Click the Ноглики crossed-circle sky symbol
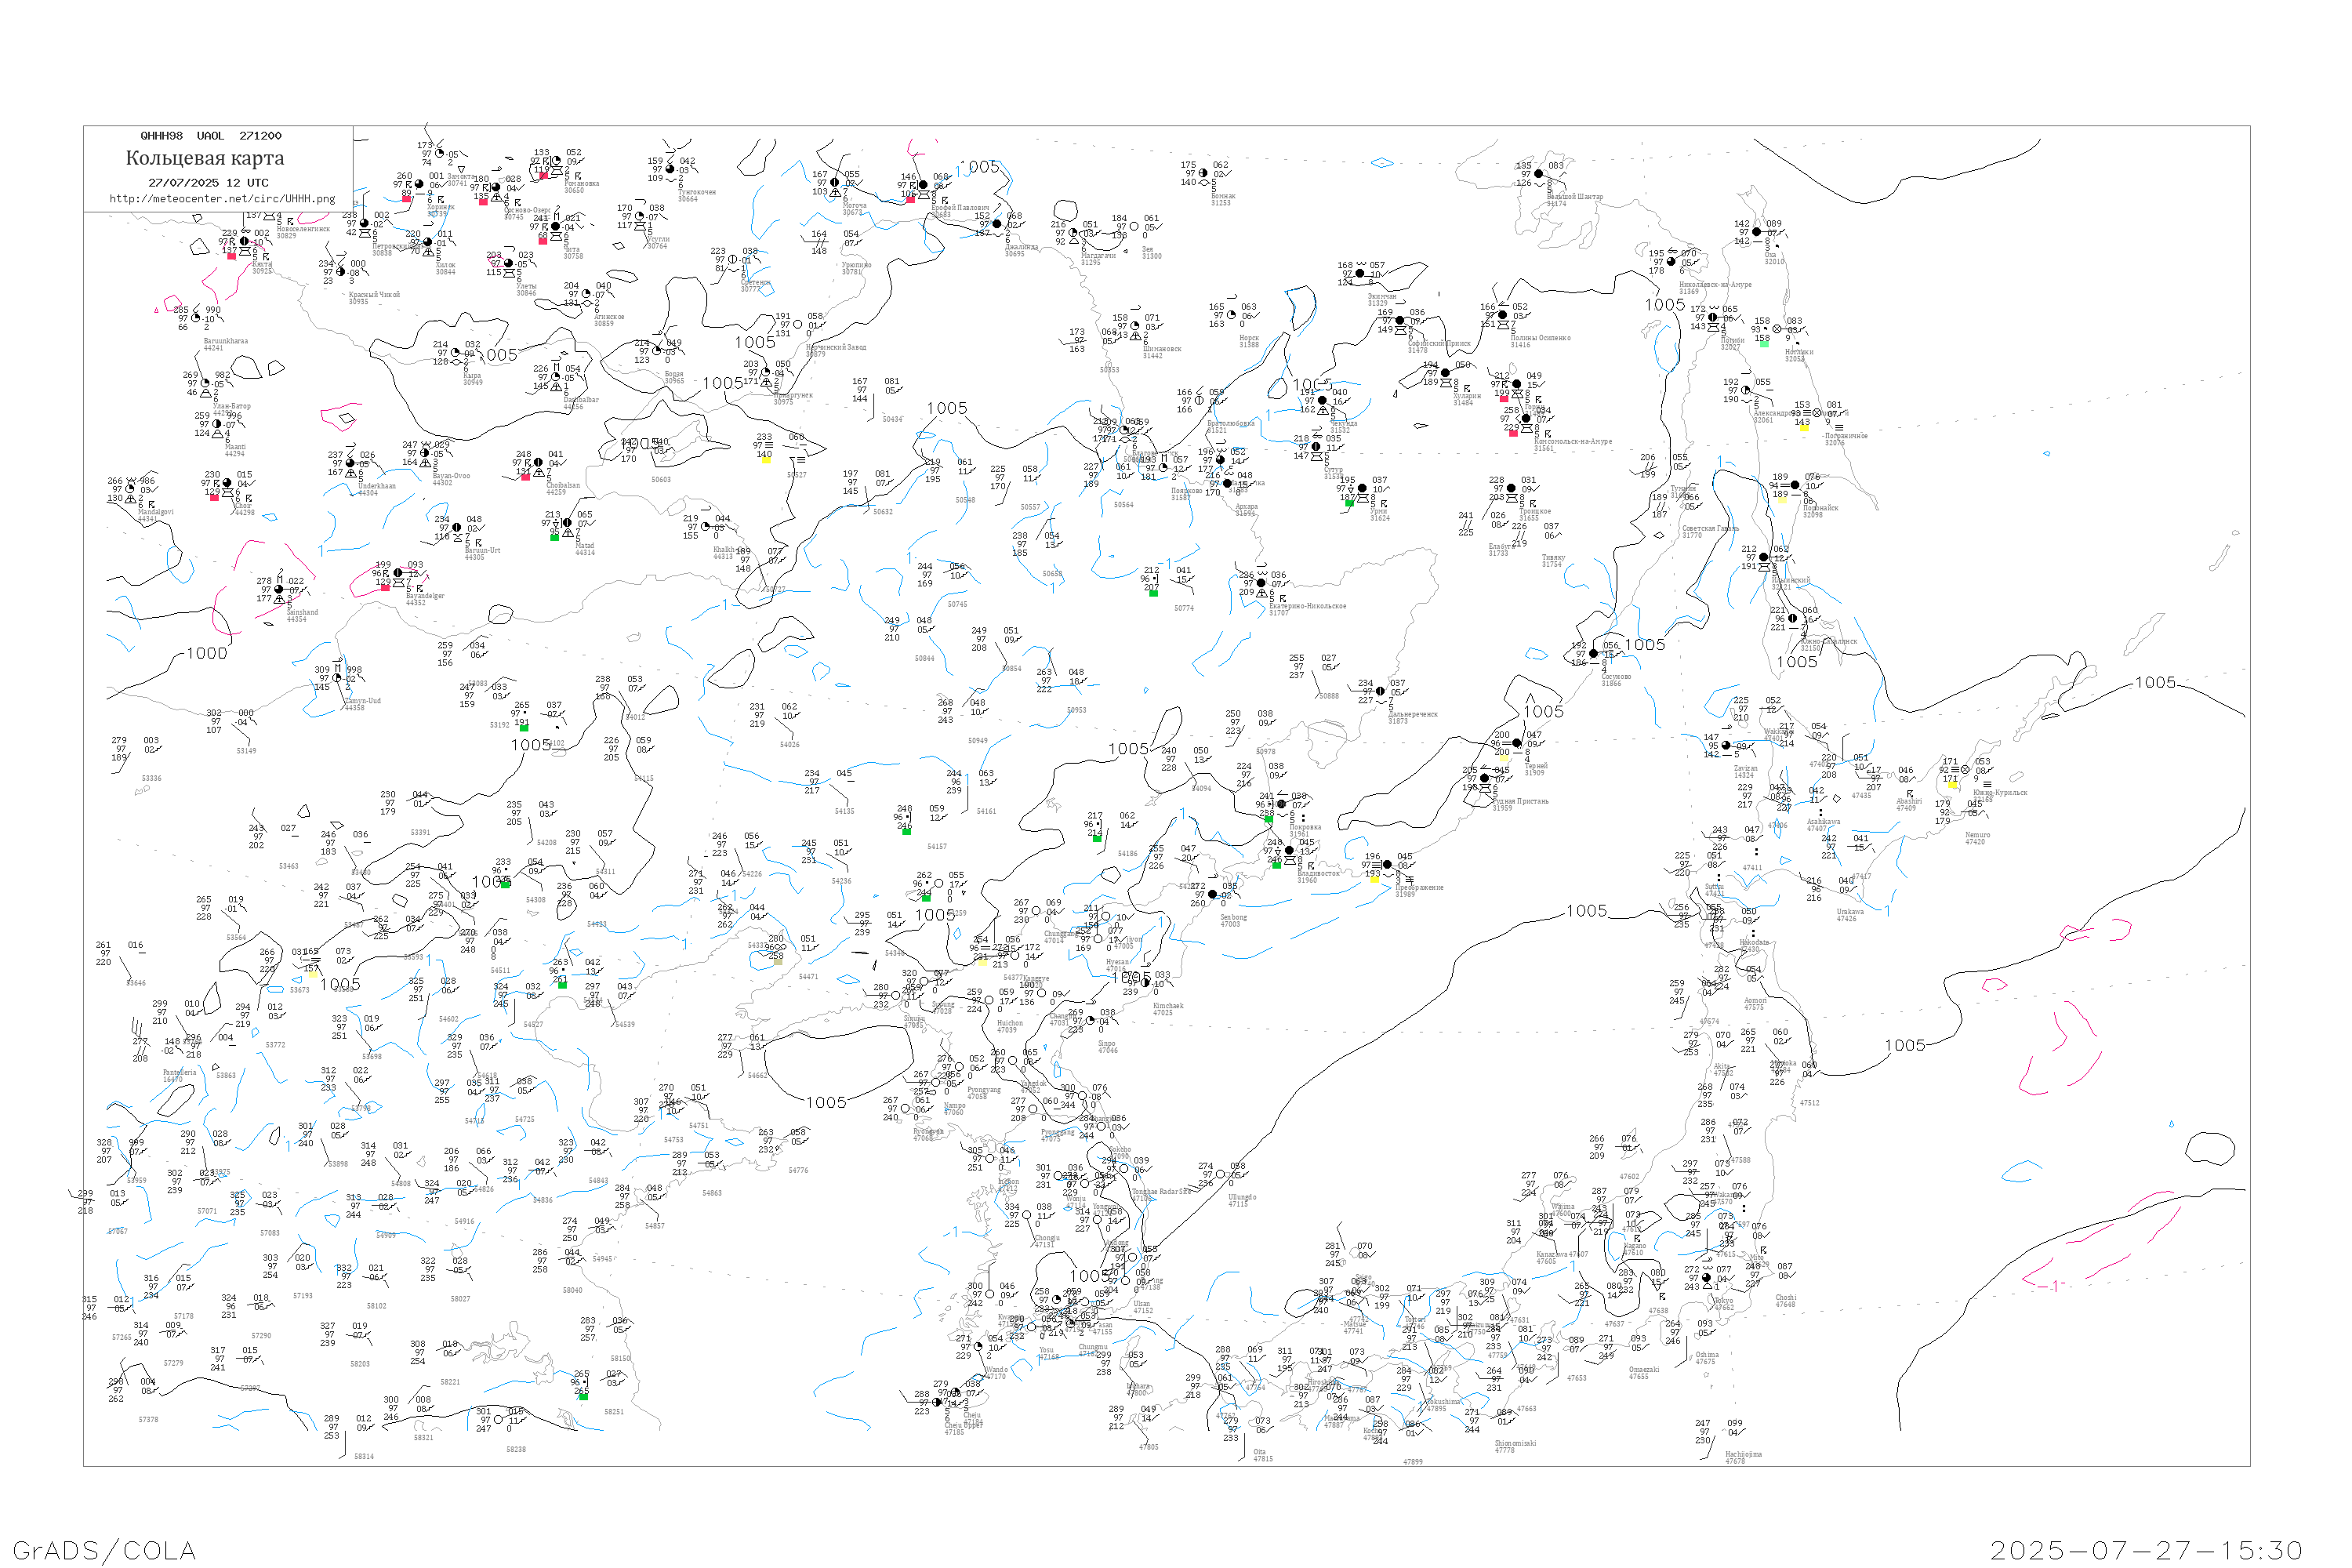This screenshot has height=1568, width=2352. pyautogui.click(x=1777, y=329)
